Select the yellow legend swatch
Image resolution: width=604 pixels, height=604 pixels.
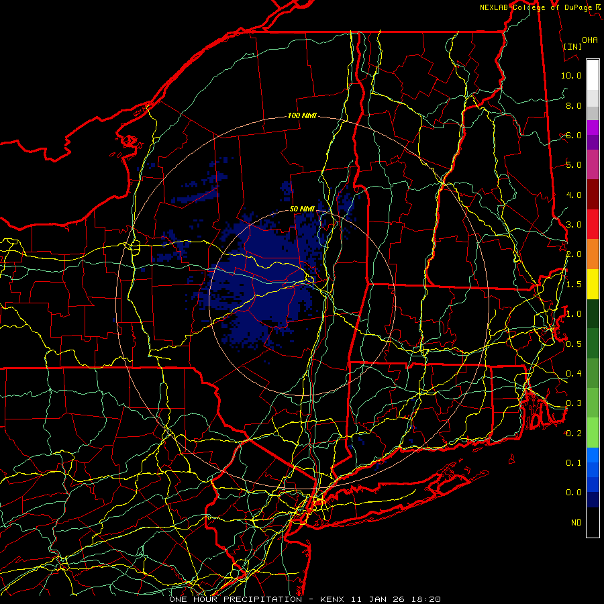tap(593, 284)
